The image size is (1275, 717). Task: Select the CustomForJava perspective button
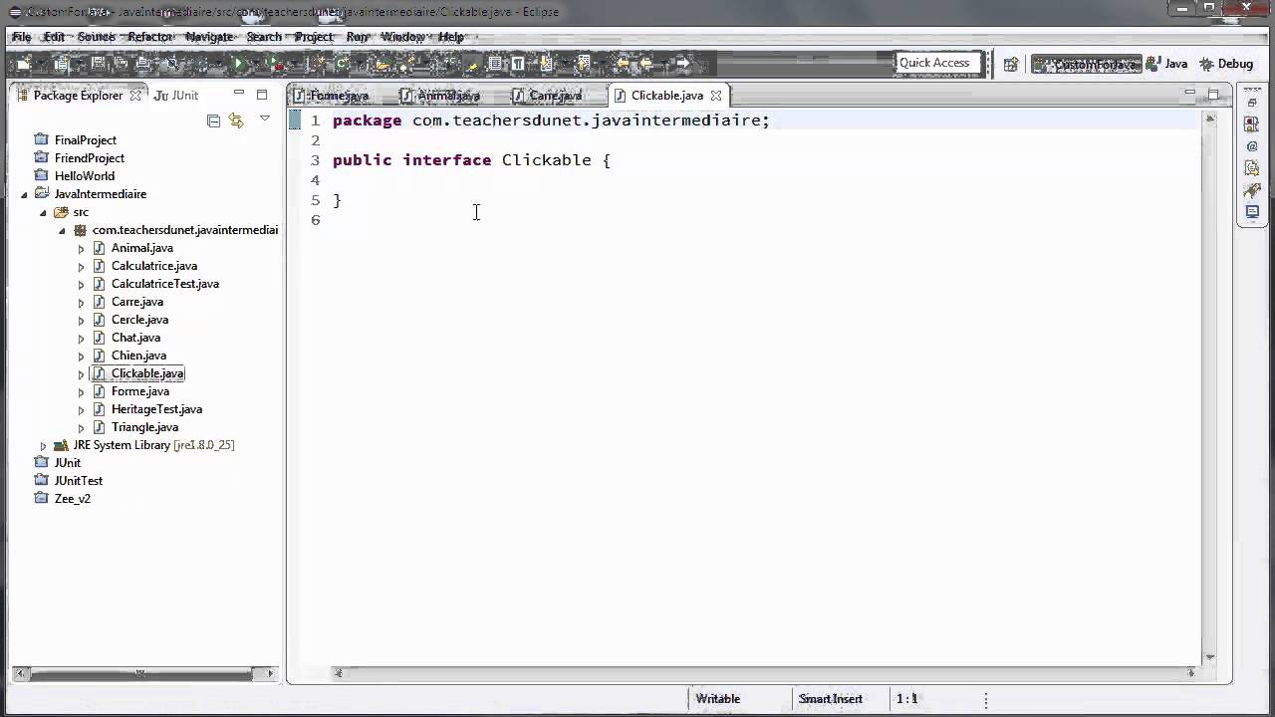coord(1086,64)
